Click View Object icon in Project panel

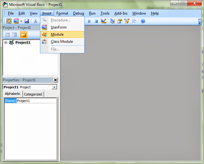pos(15,35)
